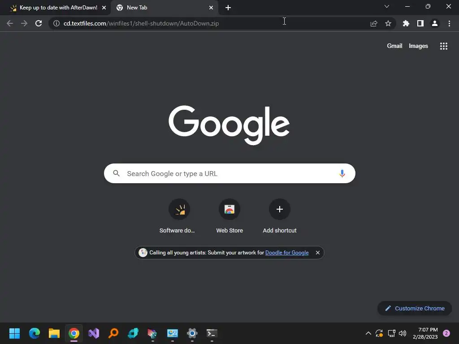Open the clock showing 7:07 PM
Image resolution: width=459 pixels, height=344 pixels.
tap(425, 333)
